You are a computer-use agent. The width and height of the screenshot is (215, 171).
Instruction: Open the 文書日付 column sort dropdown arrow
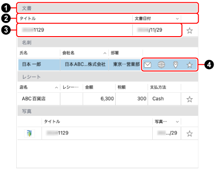tap(177, 19)
